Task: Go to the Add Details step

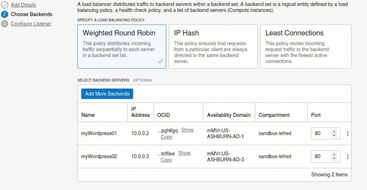Action: tap(23, 5)
